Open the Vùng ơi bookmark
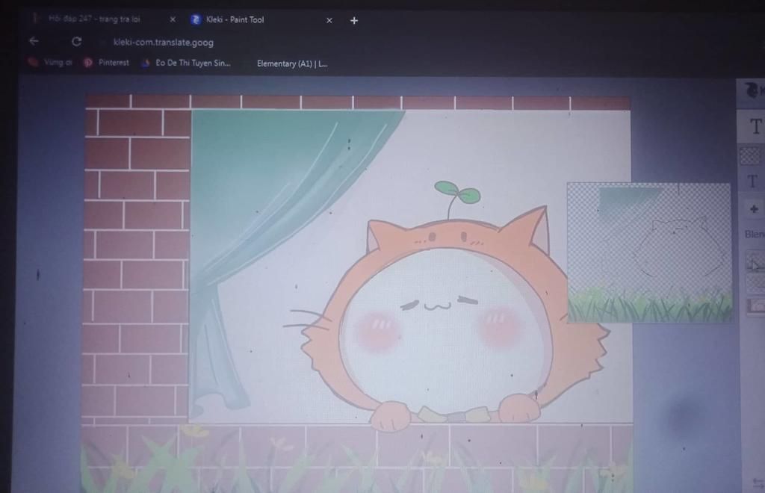Screen dimensions: 765x493 pyautogui.click(x=51, y=62)
